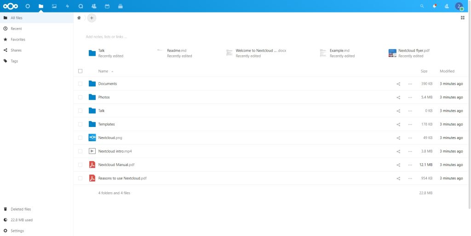Open the Photos app icon in header
Screen dimensions: 471x236
click(54, 6)
